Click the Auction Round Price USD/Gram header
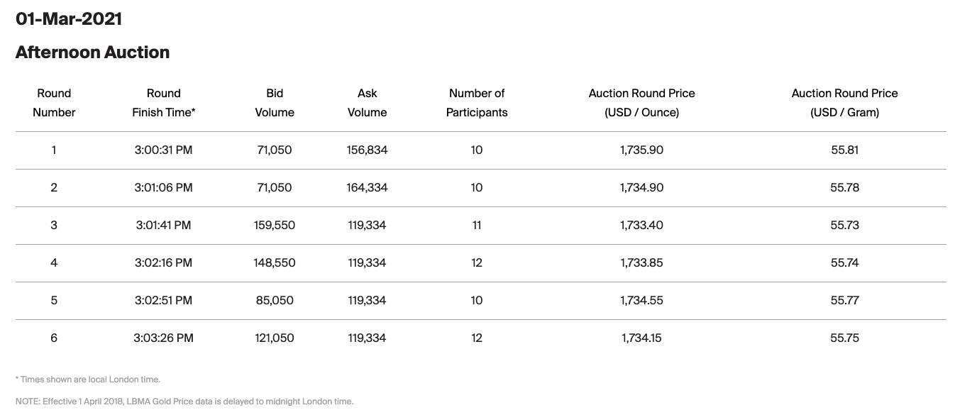 844,103
